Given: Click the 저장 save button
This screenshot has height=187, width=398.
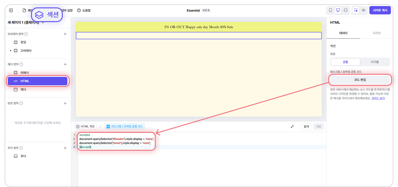Looking at the screenshot, I should (319, 127).
